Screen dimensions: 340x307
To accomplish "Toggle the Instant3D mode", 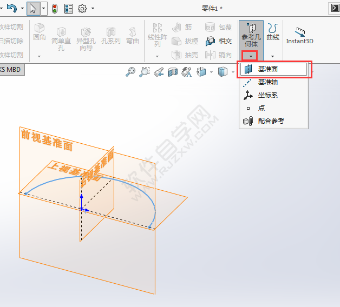I will click(300, 36).
